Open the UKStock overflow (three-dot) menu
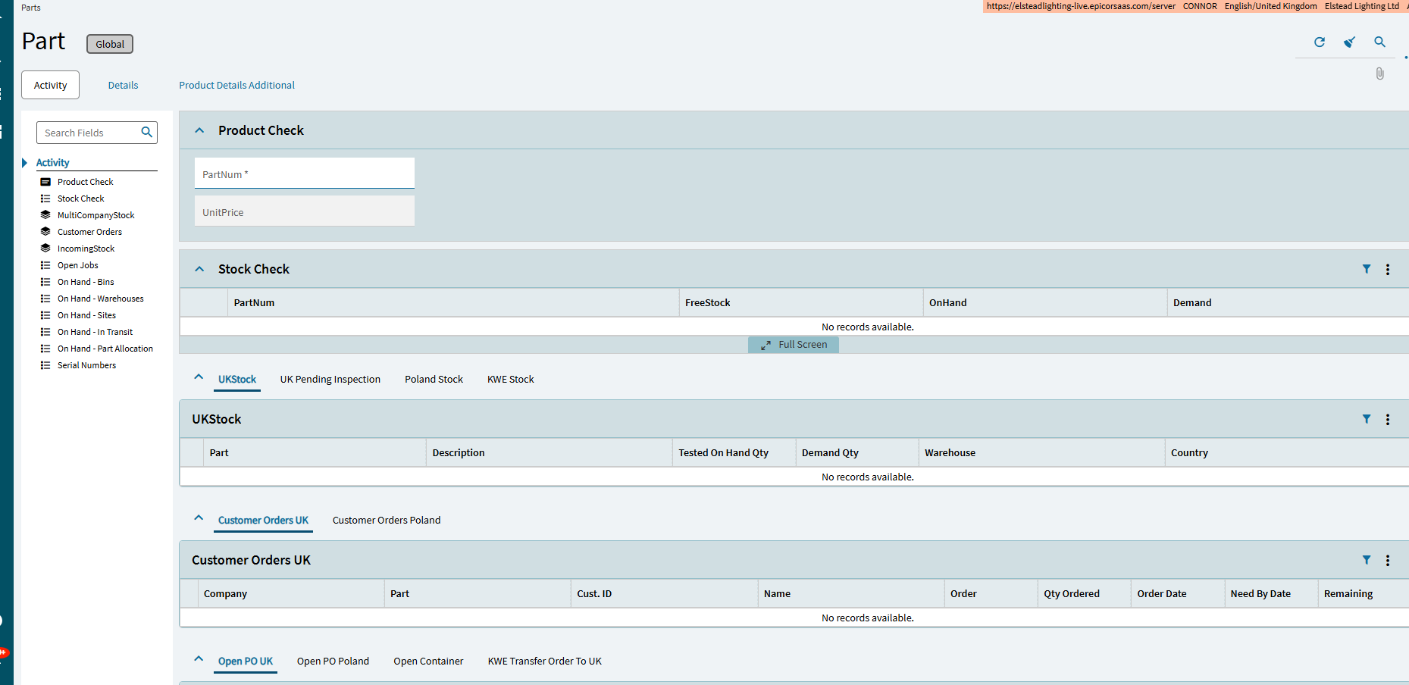The height and width of the screenshot is (685, 1409). (x=1388, y=419)
